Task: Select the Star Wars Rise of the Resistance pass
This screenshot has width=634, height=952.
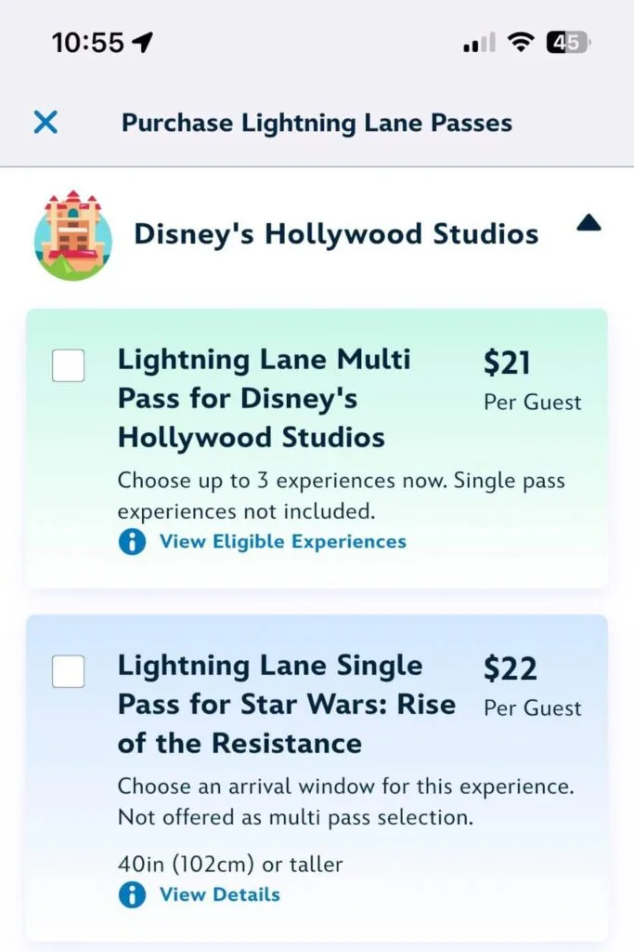Action: [x=69, y=672]
